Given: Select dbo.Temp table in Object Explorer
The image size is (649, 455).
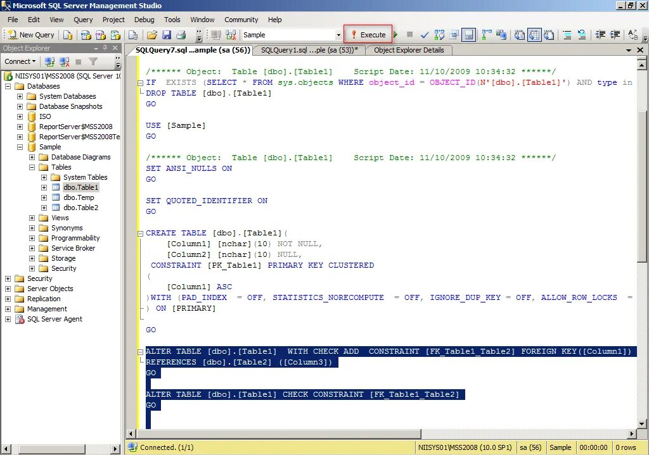Looking at the screenshot, I should point(79,197).
